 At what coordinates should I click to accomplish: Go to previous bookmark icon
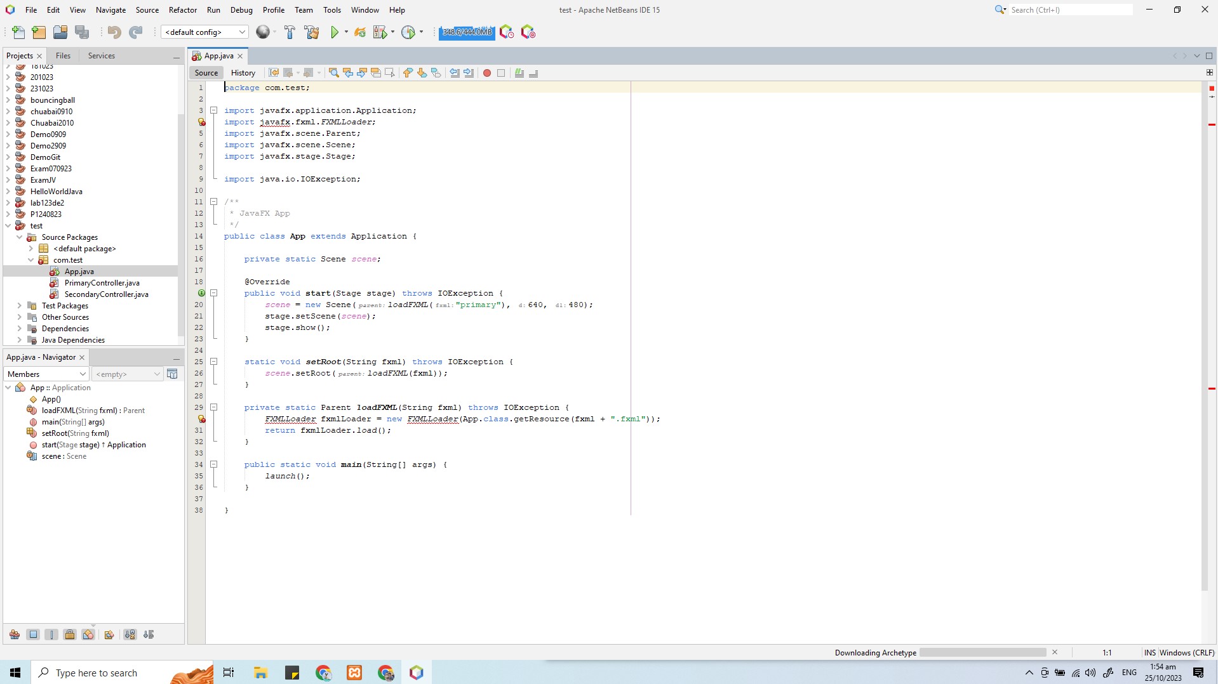[x=408, y=73]
